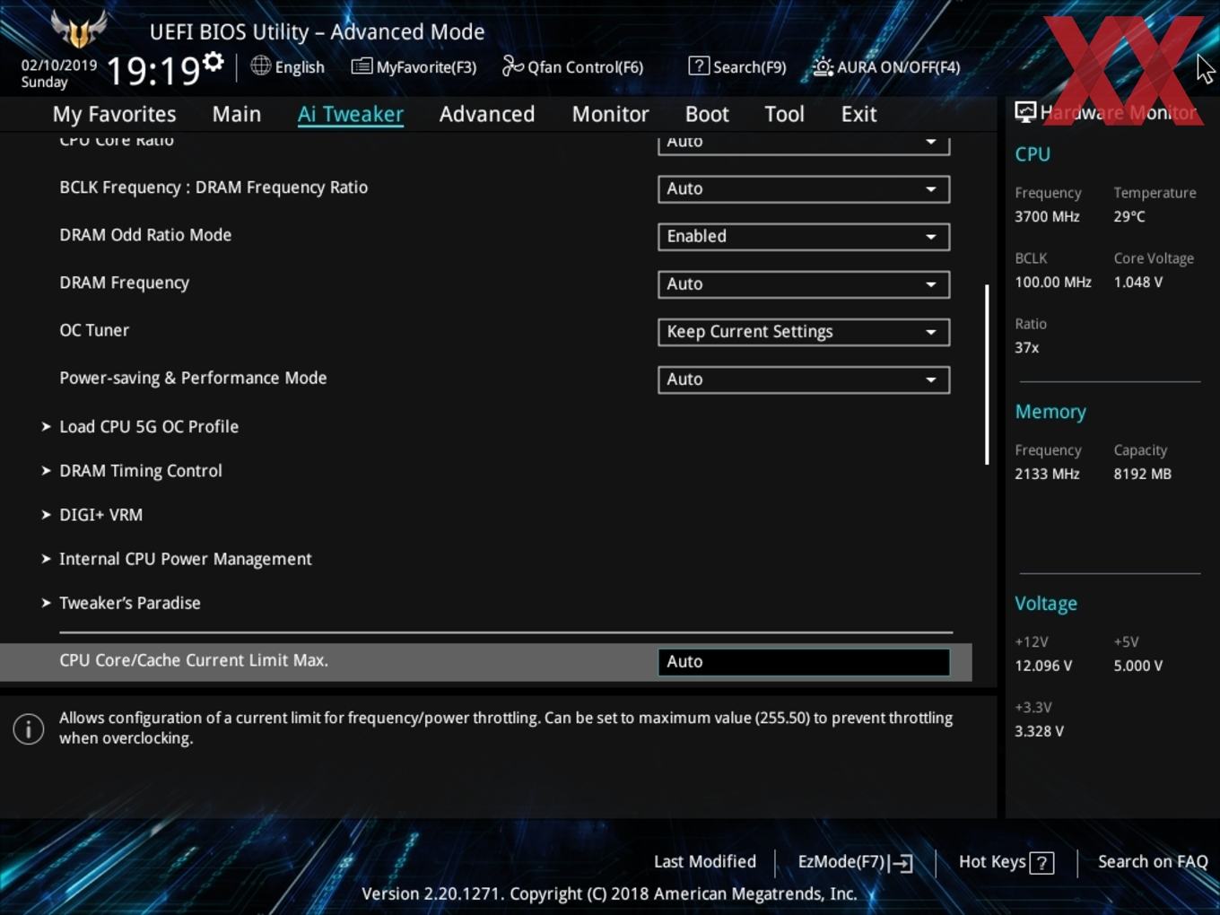Screen dimensions: 1220x915
Task: Click the Memory section heading
Action: tap(1050, 412)
